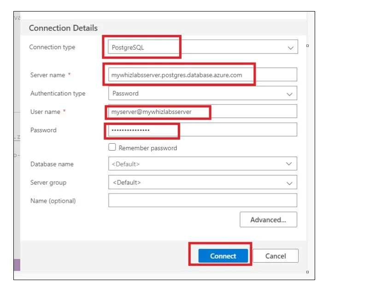Screen dimensions: 387x293
Task: Click the Authentication type chevron arrow
Action: tap(289, 94)
